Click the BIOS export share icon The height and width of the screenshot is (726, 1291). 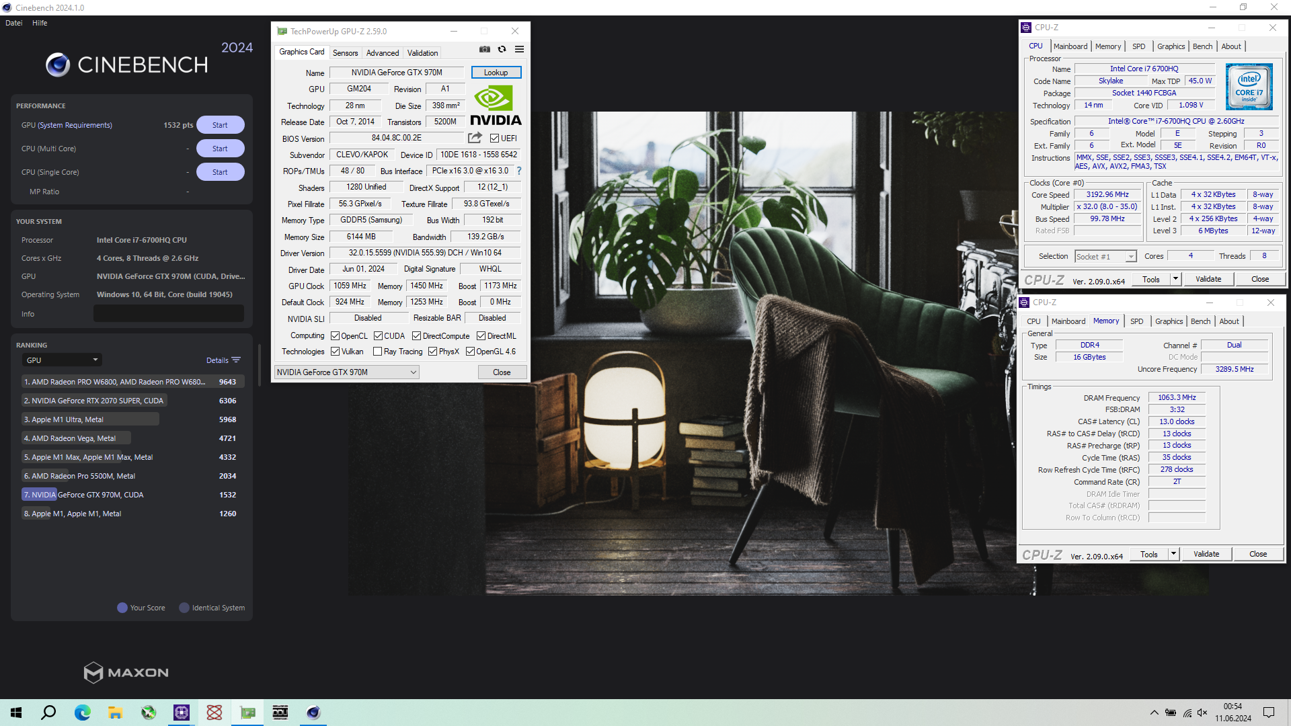click(x=475, y=138)
